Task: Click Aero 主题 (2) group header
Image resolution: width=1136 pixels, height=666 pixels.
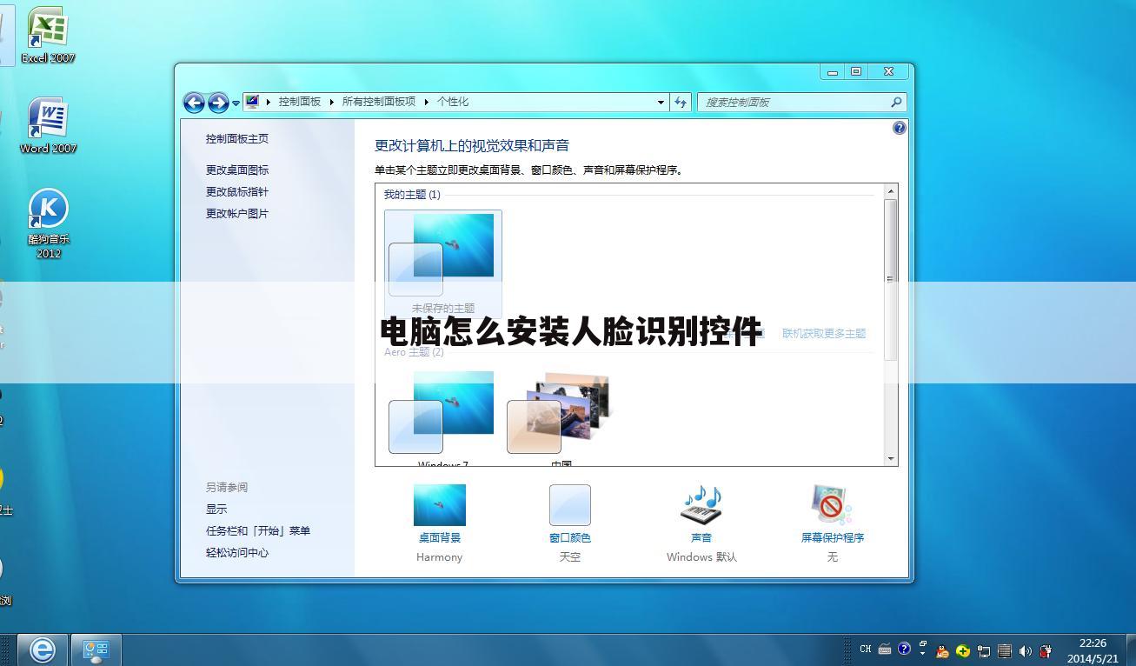Action: (x=414, y=351)
